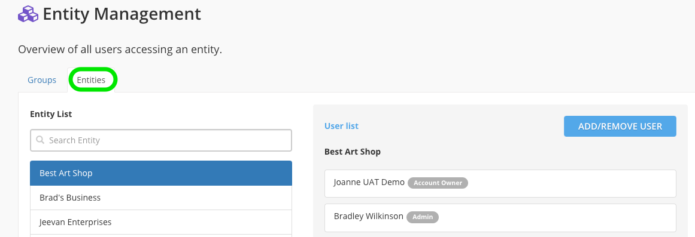The width and height of the screenshot is (695, 237).
Task: Select Best Art Shop in the entity list
Action: (x=161, y=173)
